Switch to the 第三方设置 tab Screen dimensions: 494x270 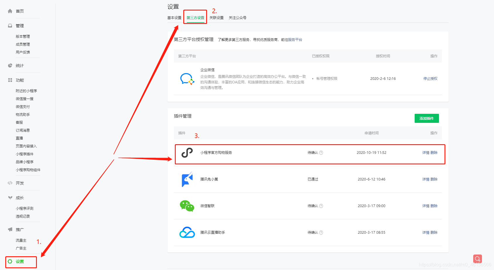point(195,18)
